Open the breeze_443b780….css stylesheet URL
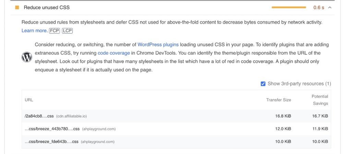 [52, 129]
